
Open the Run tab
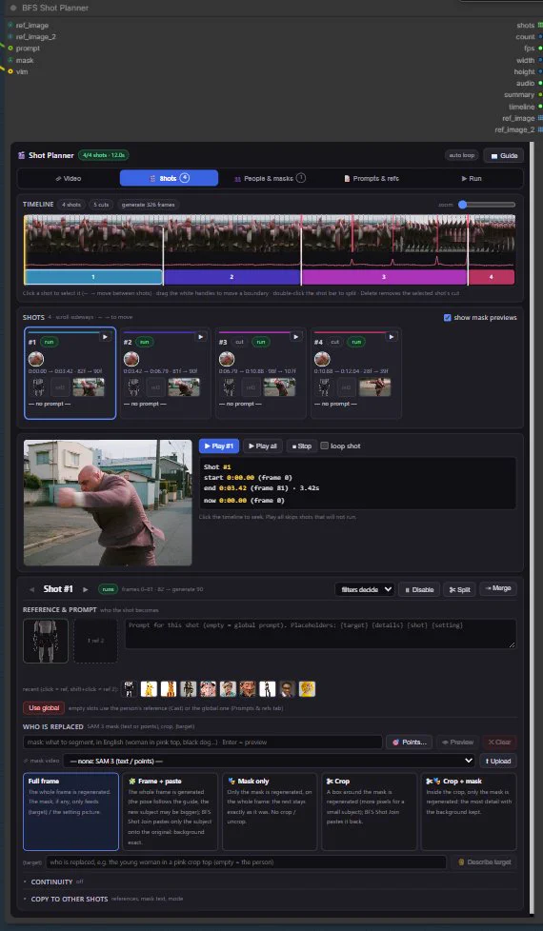(x=472, y=178)
